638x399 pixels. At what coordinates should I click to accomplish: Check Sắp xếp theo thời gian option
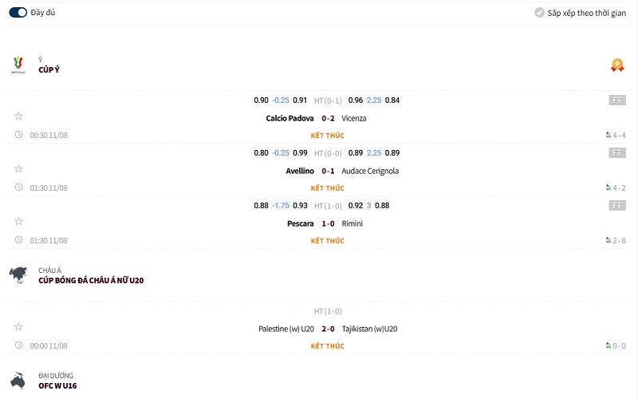[539, 13]
